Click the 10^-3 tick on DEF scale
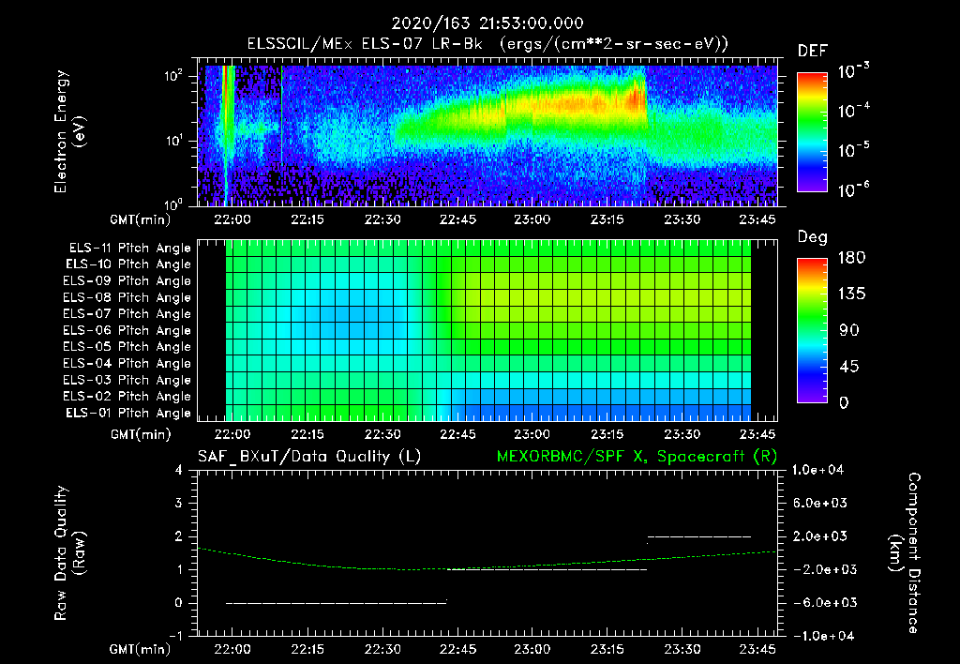 853,71
